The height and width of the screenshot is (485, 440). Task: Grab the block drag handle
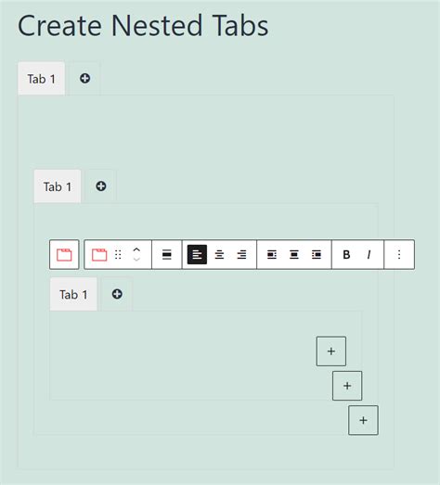click(118, 255)
